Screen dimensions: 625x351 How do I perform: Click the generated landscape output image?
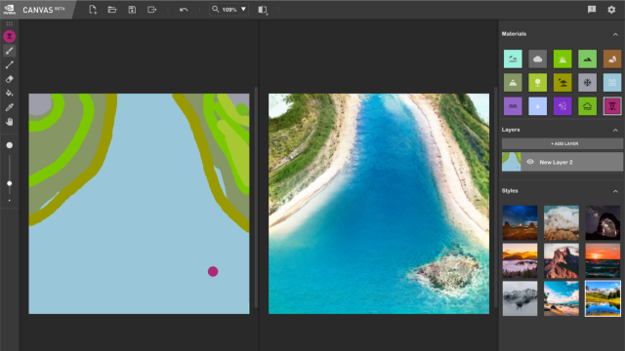(379, 204)
